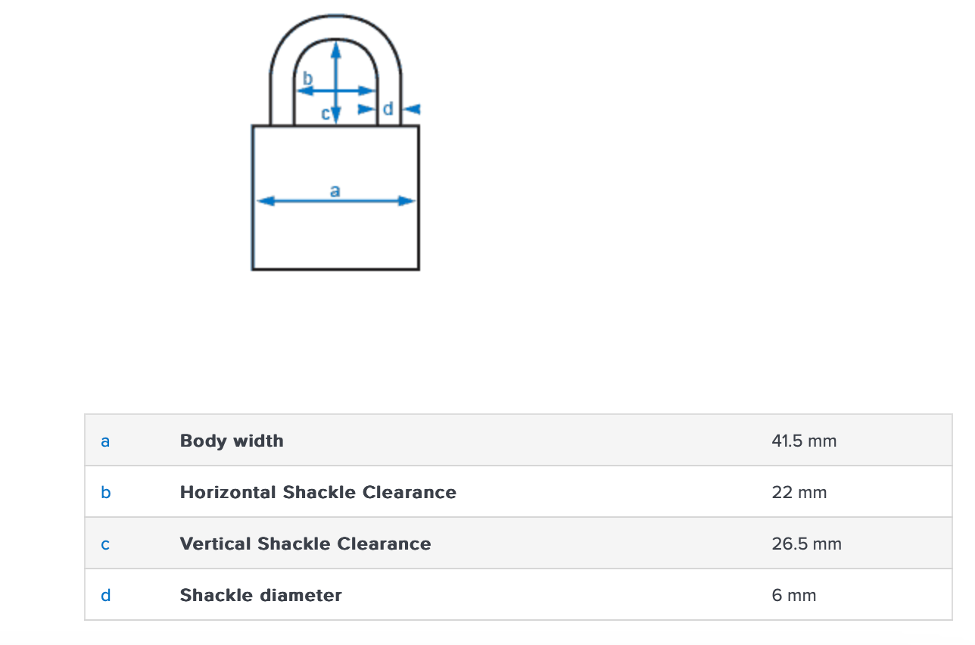975x645 pixels.
Task: Click the 'c' label in padlock diagram
Action: [x=326, y=114]
